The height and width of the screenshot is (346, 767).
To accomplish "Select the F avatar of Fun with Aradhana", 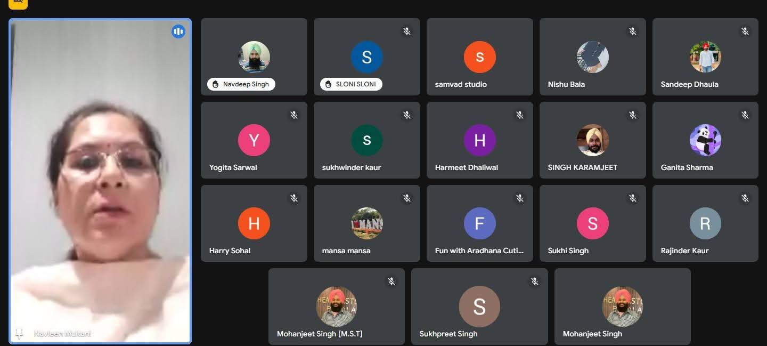I will (480, 223).
